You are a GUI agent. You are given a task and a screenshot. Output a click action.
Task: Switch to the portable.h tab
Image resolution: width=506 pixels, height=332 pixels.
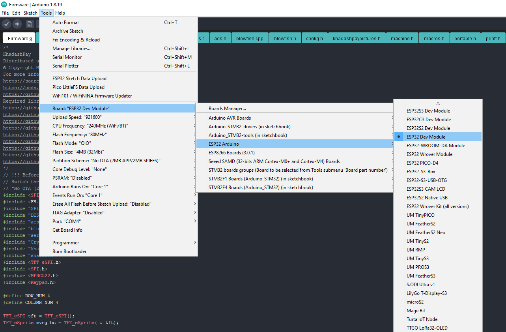point(465,38)
